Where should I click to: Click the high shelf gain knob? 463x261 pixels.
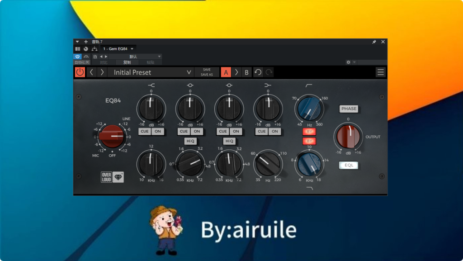151,109
